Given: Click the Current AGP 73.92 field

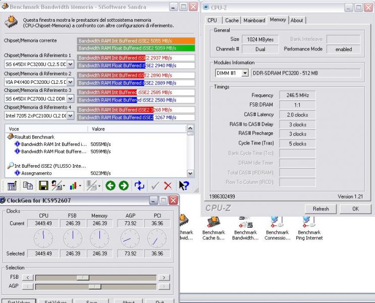Looking at the screenshot, I should tap(130, 223).
